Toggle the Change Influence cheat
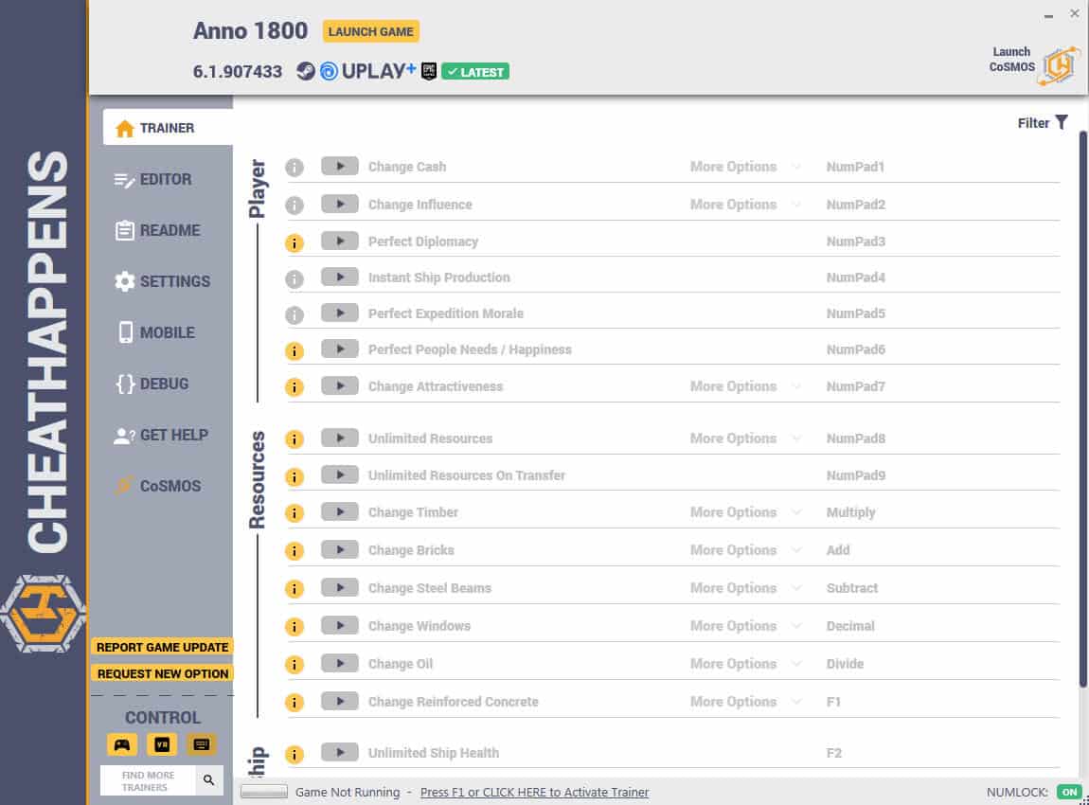Viewport: 1089px width, 805px height. tap(340, 205)
